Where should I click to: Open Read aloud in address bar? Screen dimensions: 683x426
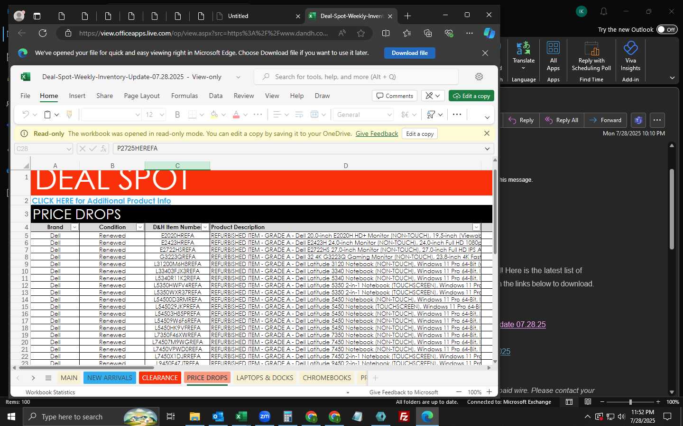pyautogui.click(x=342, y=33)
